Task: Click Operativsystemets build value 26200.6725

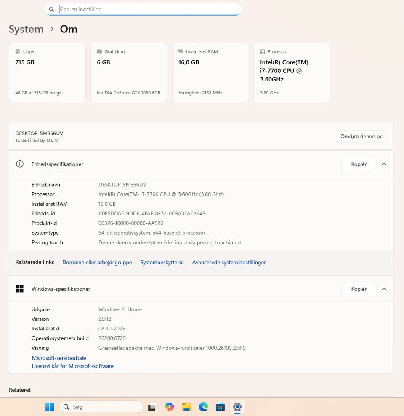Action: pos(112,338)
